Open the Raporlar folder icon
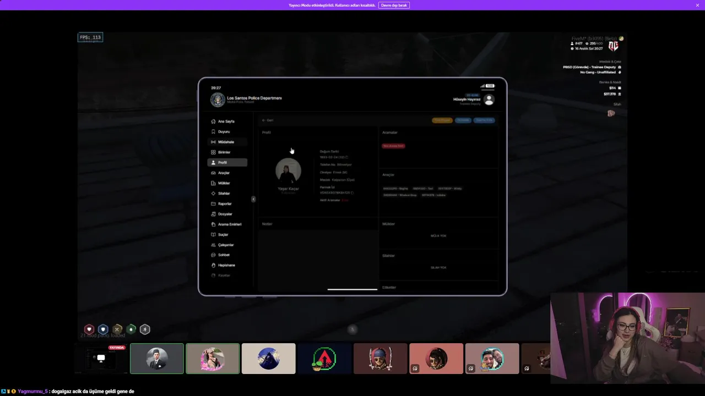Viewport: 705px width, 396px height. [213, 204]
